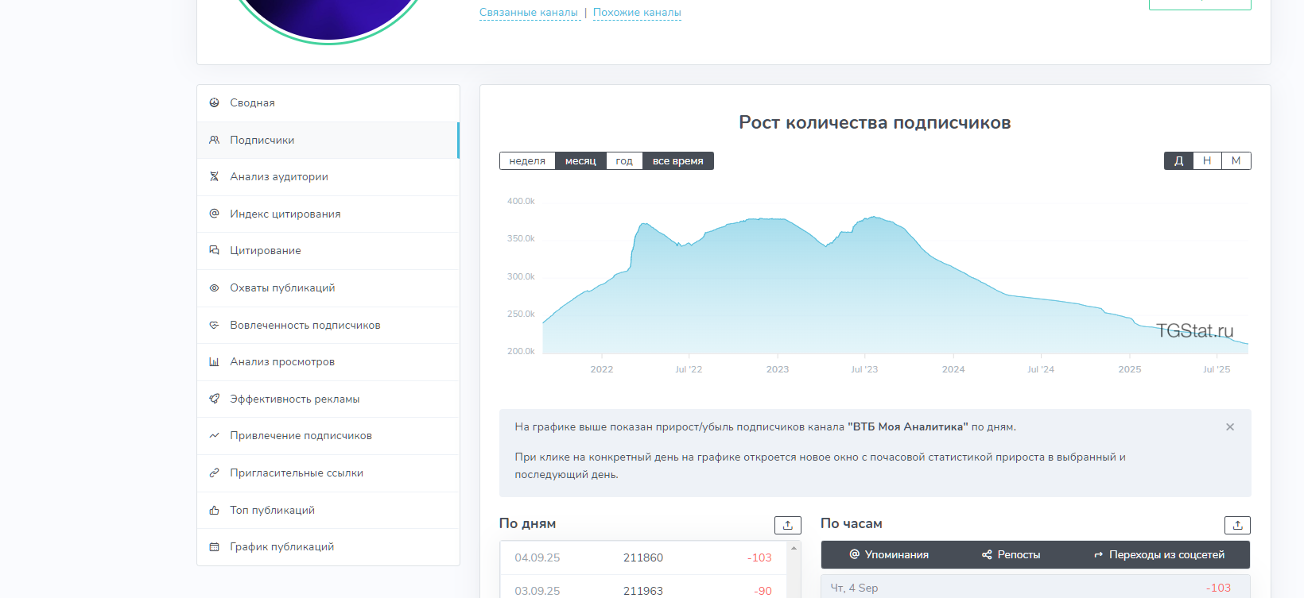This screenshot has height=598, width=1304.
Task: Open the Переходы из соцсетей tab
Action: (1159, 554)
